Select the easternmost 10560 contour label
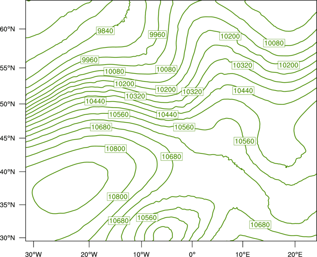Image resolution: width=317 pixels, height=257 pixels. coord(245,141)
